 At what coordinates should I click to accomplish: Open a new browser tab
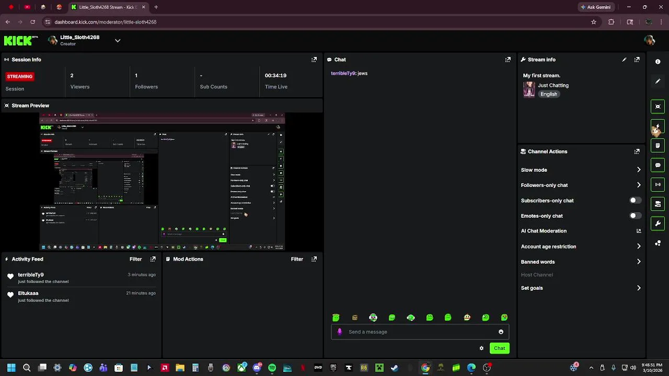[156, 7]
